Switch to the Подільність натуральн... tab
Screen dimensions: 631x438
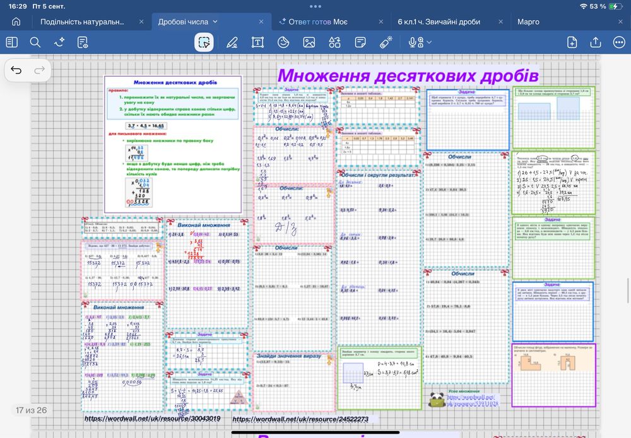(x=82, y=21)
